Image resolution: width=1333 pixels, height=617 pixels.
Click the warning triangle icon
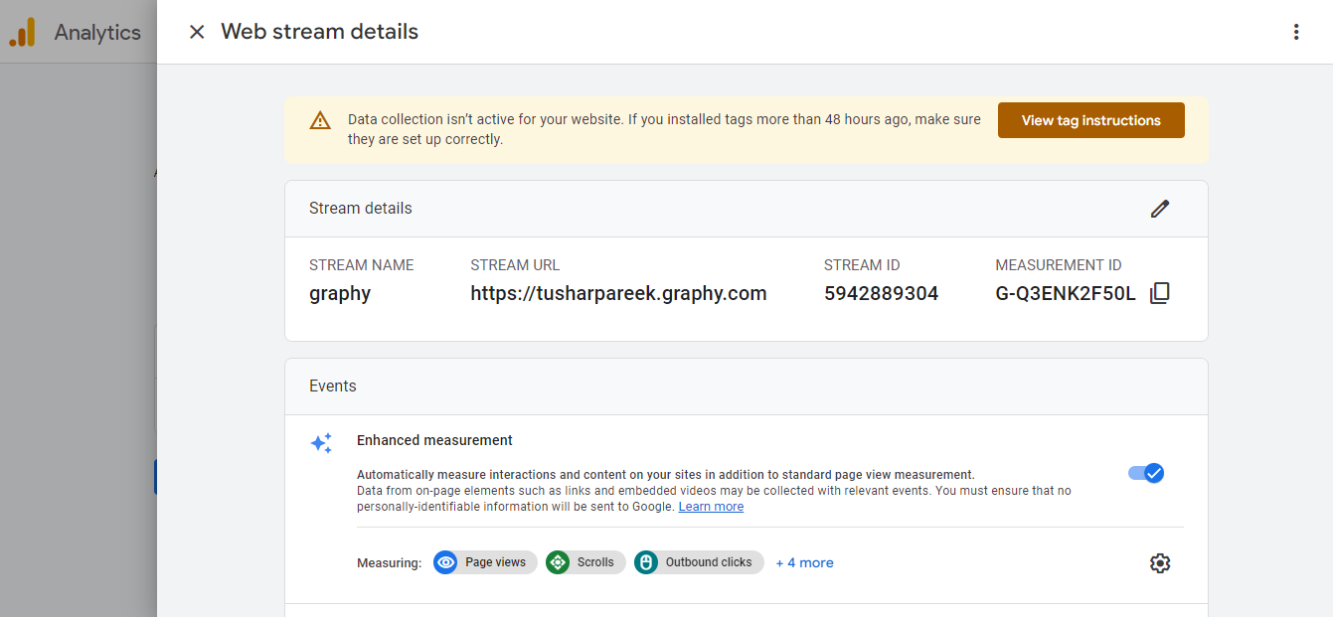tap(320, 120)
